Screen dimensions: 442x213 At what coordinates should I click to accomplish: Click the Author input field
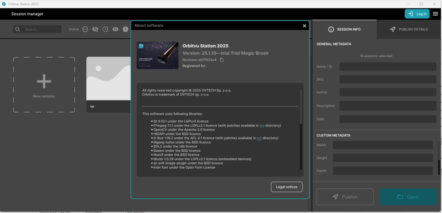pyautogui.click(x=388, y=92)
